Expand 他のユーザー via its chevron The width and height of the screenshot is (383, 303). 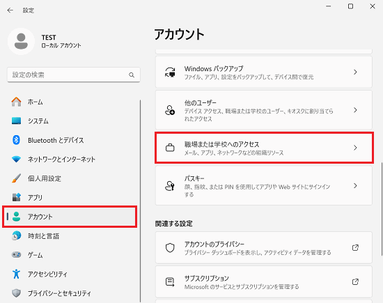pos(355,110)
